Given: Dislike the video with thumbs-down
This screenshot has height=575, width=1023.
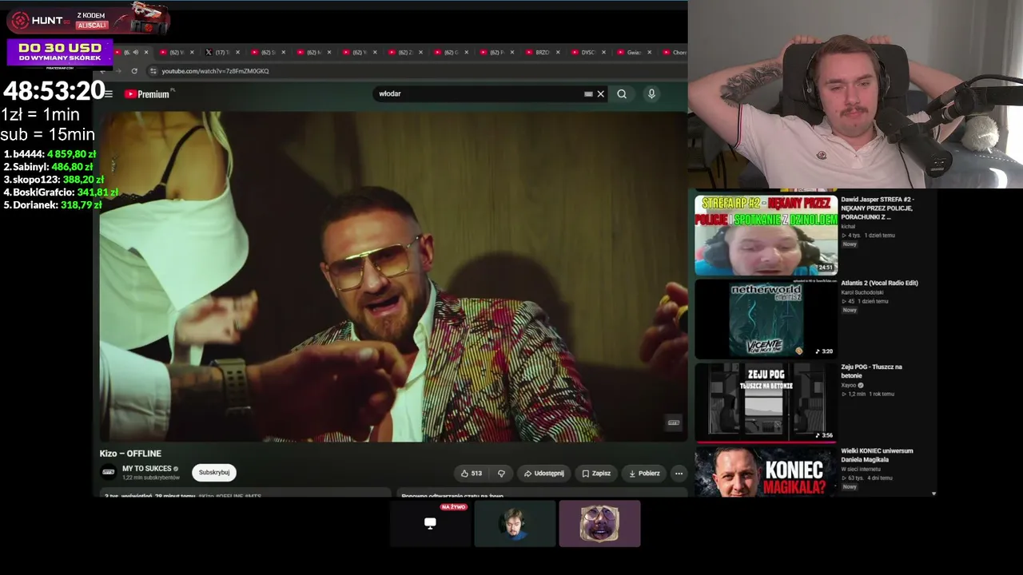Looking at the screenshot, I should (501, 474).
